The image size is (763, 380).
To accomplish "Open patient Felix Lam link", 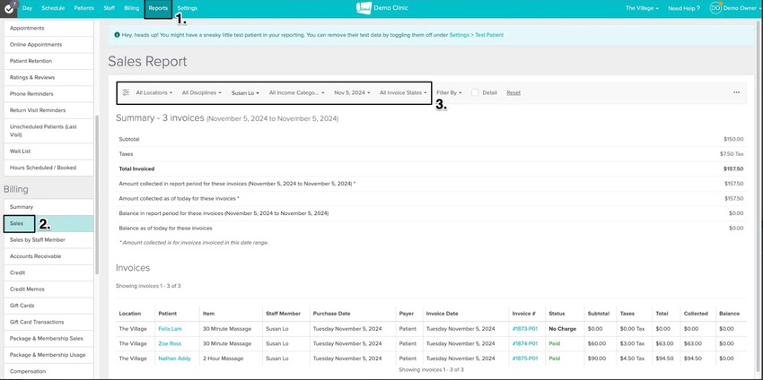I will pyautogui.click(x=170, y=329).
